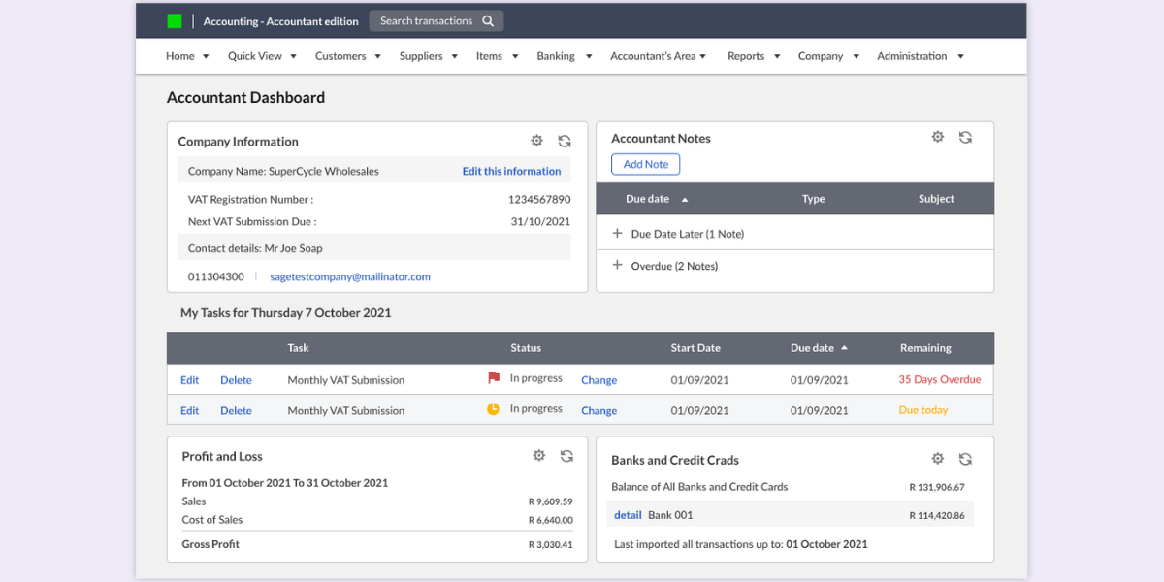Image resolution: width=1164 pixels, height=582 pixels.
Task: Expand the Due Date Later notes group
Action: [x=617, y=233]
